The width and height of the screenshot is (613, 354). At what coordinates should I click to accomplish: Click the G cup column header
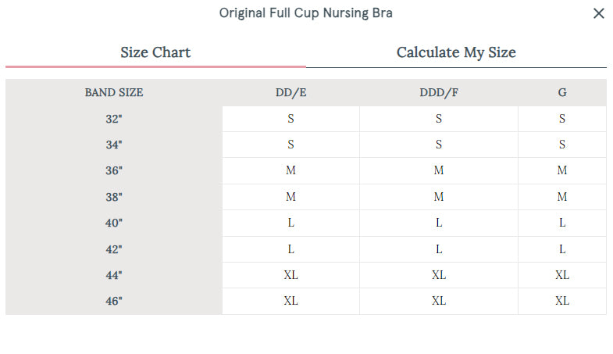(x=562, y=92)
